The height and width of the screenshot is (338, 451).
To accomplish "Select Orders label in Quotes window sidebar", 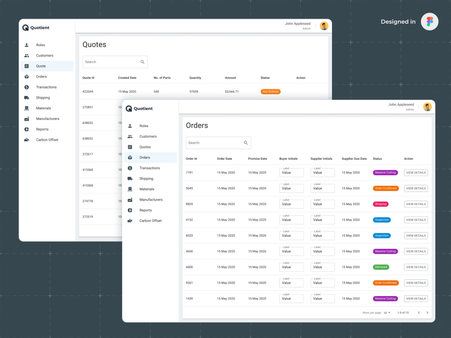I will [41, 77].
